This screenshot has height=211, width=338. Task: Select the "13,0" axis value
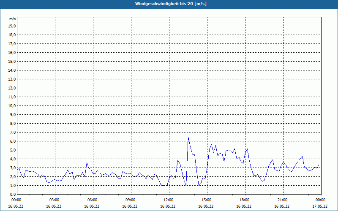(x=12, y=79)
